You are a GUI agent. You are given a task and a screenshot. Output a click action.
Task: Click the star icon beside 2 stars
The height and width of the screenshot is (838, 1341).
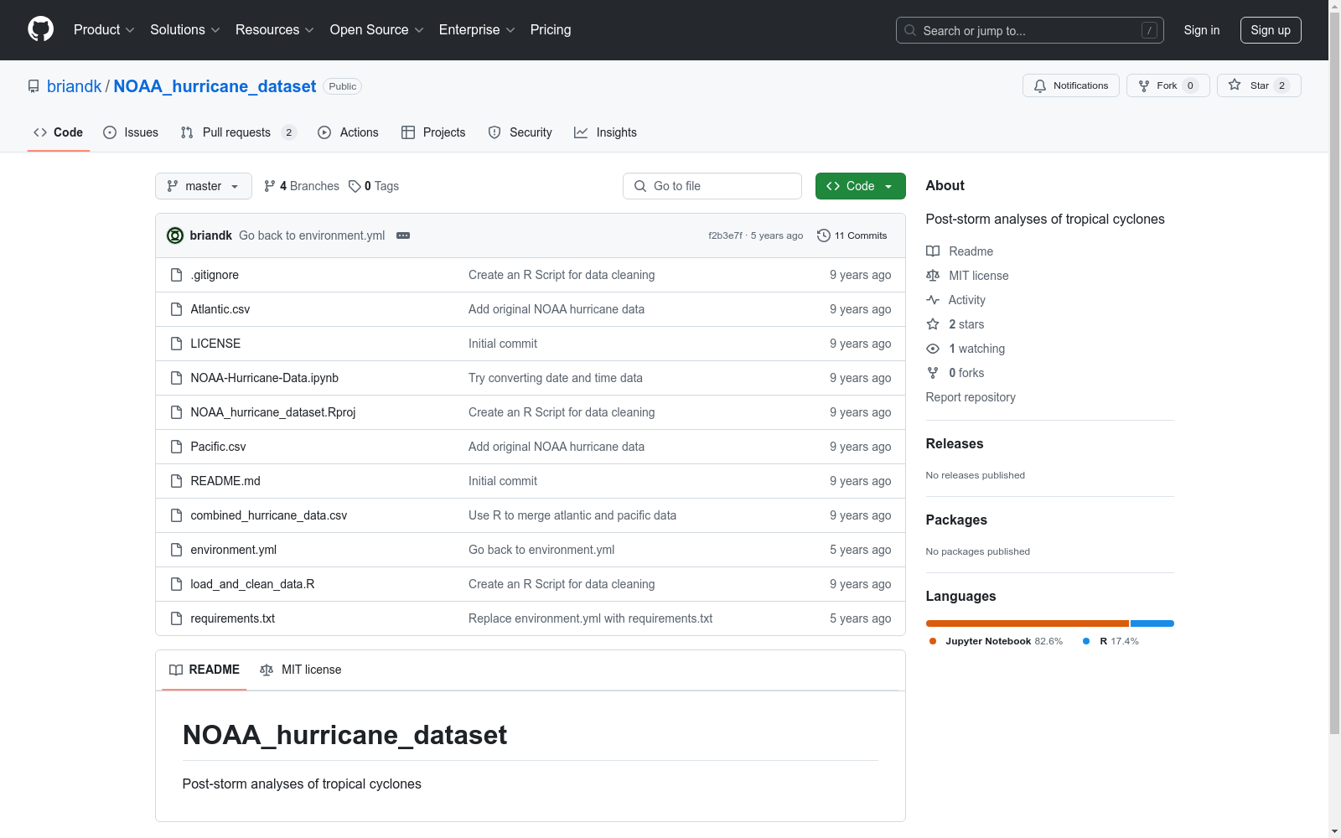tap(933, 324)
